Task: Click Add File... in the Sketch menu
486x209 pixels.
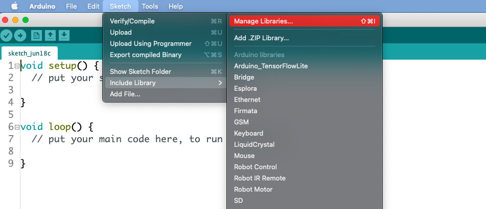Action: click(x=125, y=94)
